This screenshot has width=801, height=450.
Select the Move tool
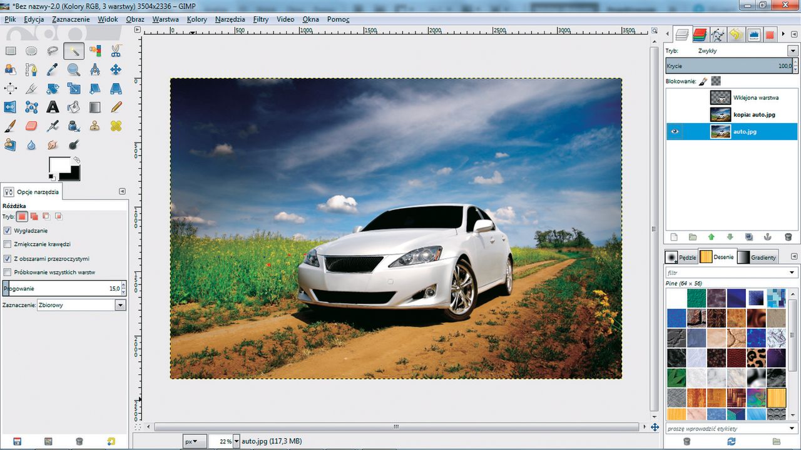click(116, 70)
